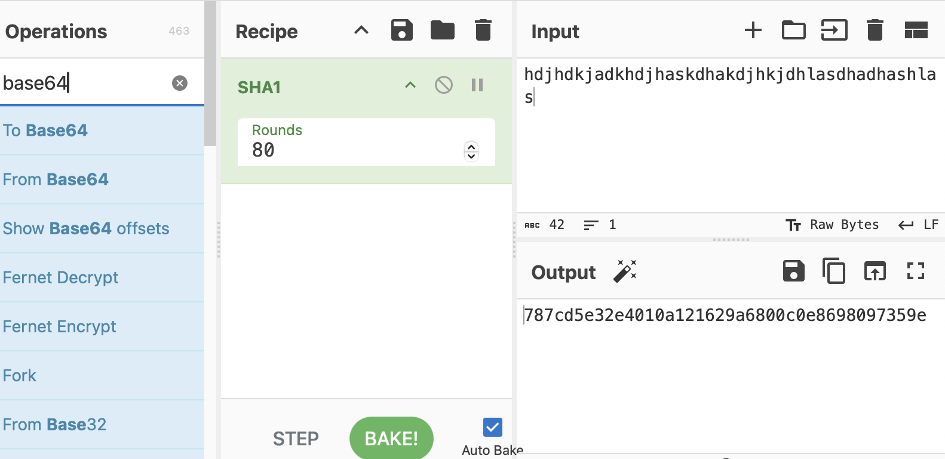Copy the output to clipboard
This screenshot has width=945, height=459.
point(834,271)
